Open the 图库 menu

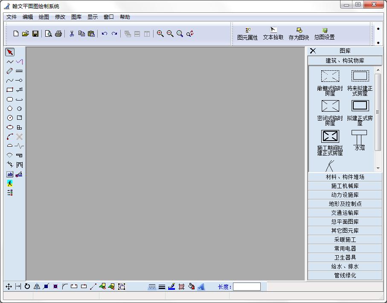point(76,17)
